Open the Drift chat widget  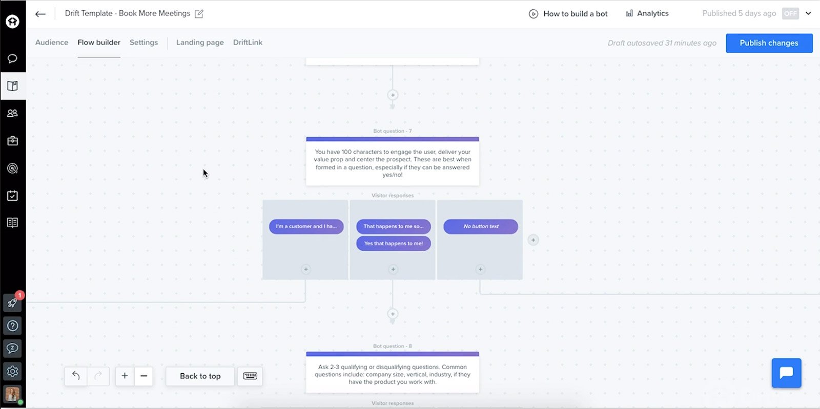click(786, 373)
